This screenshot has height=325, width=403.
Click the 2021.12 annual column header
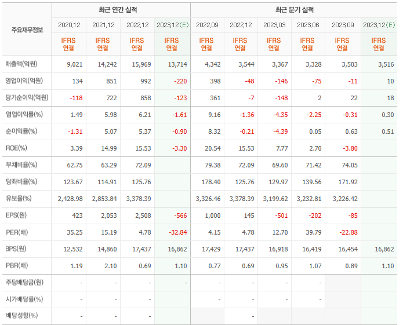(x=103, y=25)
